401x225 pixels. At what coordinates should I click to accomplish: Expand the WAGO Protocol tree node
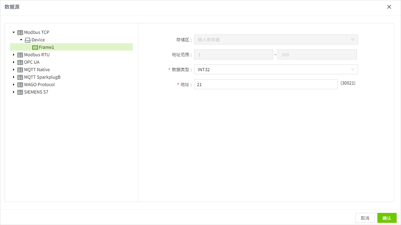coord(14,85)
